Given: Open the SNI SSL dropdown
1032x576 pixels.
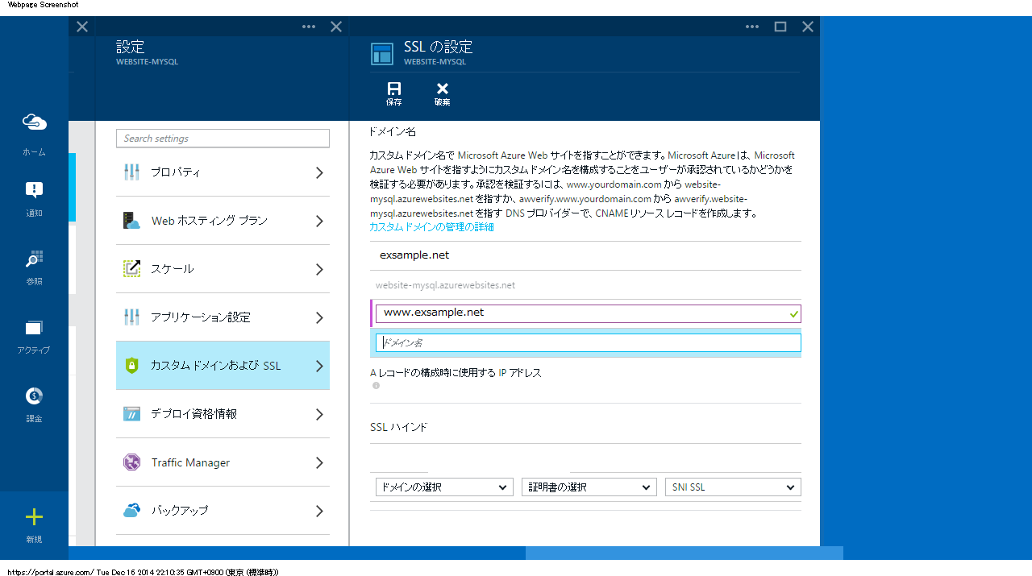Looking at the screenshot, I should coord(733,487).
